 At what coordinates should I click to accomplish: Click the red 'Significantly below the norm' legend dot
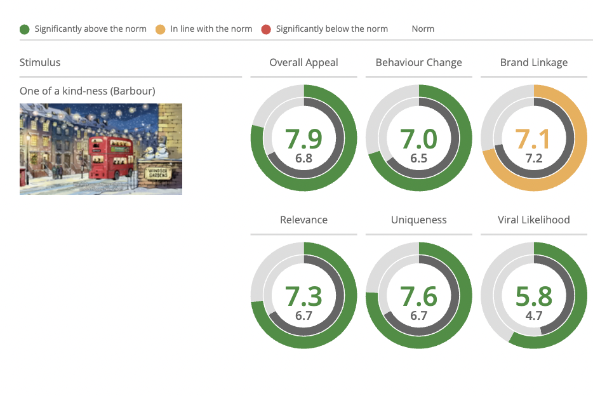(x=266, y=29)
